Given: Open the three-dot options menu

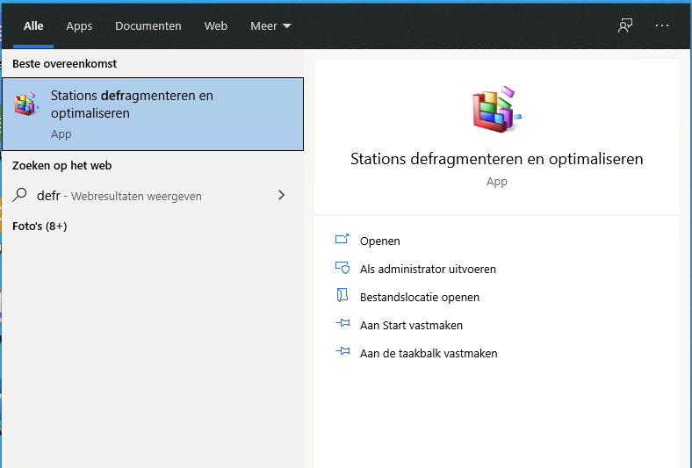Looking at the screenshot, I should (661, 26).
